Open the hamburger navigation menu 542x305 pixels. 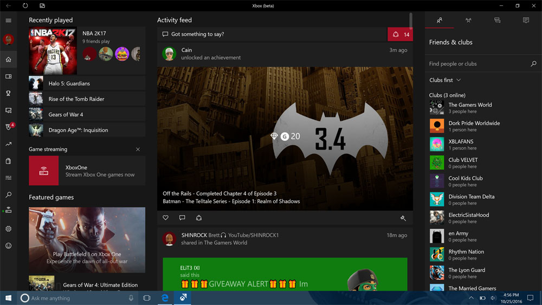(8, 21)
